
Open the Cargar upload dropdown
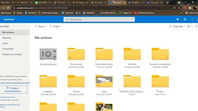click(x=56, y=27)
